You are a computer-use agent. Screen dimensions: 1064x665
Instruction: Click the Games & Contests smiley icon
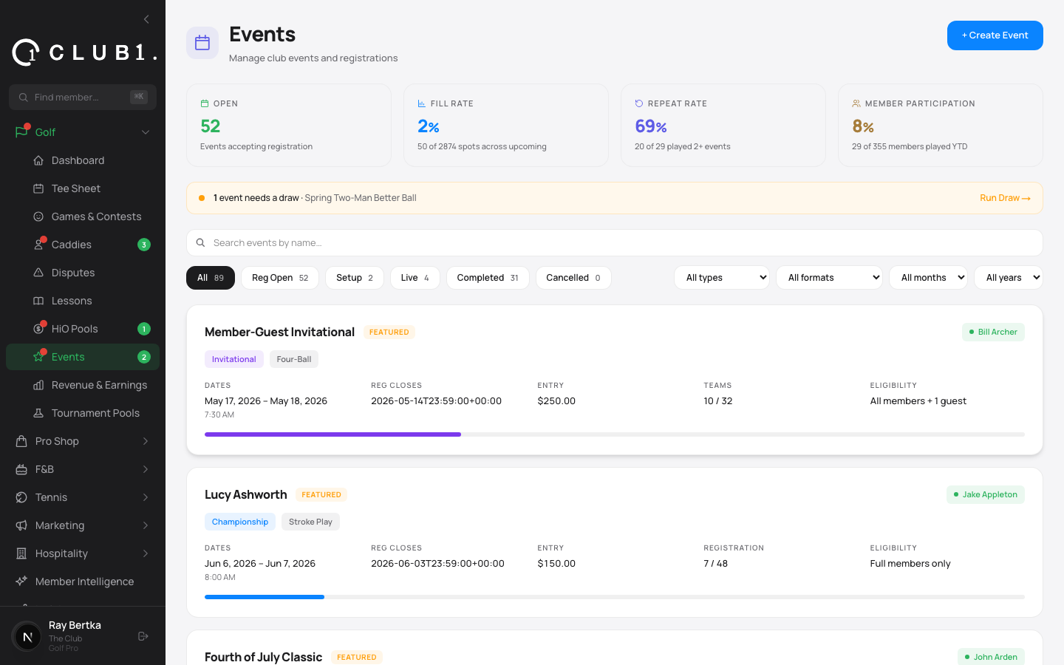(x=38, y=216)
